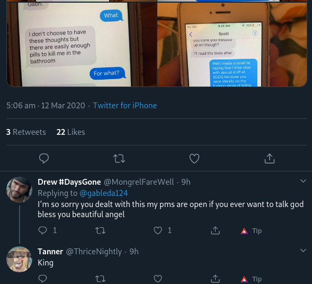Open Twitter for iPhone source link
The image size is (312, 284).
point(125,106)
